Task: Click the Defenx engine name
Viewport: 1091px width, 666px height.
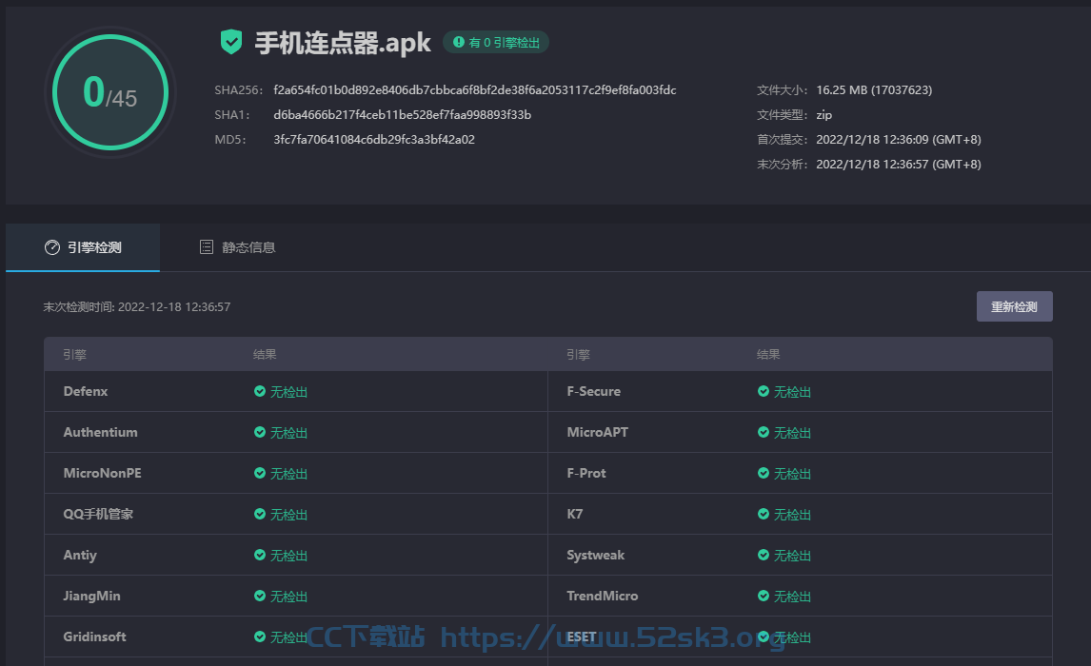Action: coord(86,391)
